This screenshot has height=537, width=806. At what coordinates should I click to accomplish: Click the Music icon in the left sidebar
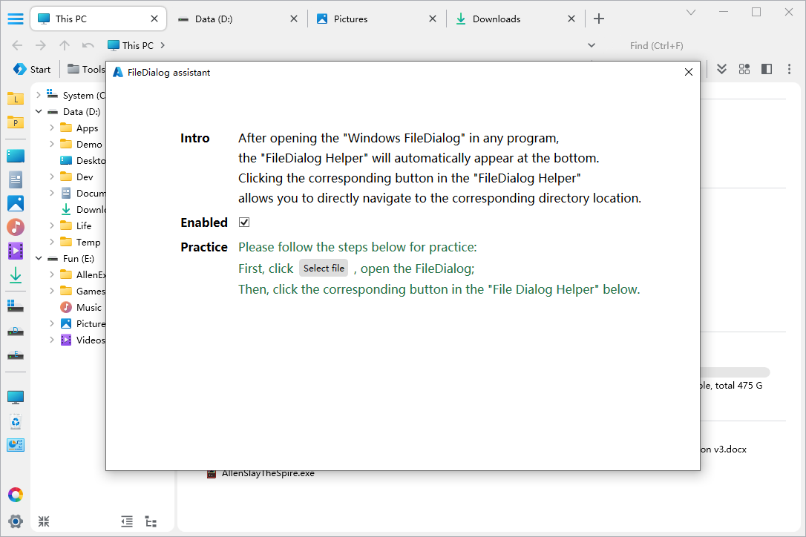pyautogui.click(x=16, y=227)
